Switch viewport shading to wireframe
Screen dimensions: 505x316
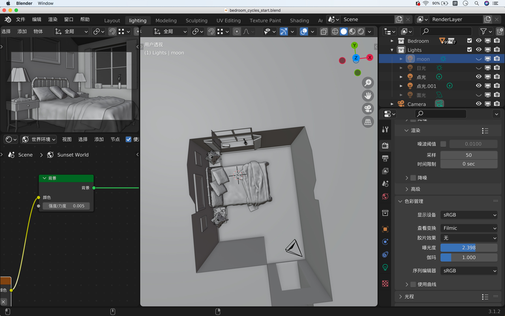click(335, 32)
